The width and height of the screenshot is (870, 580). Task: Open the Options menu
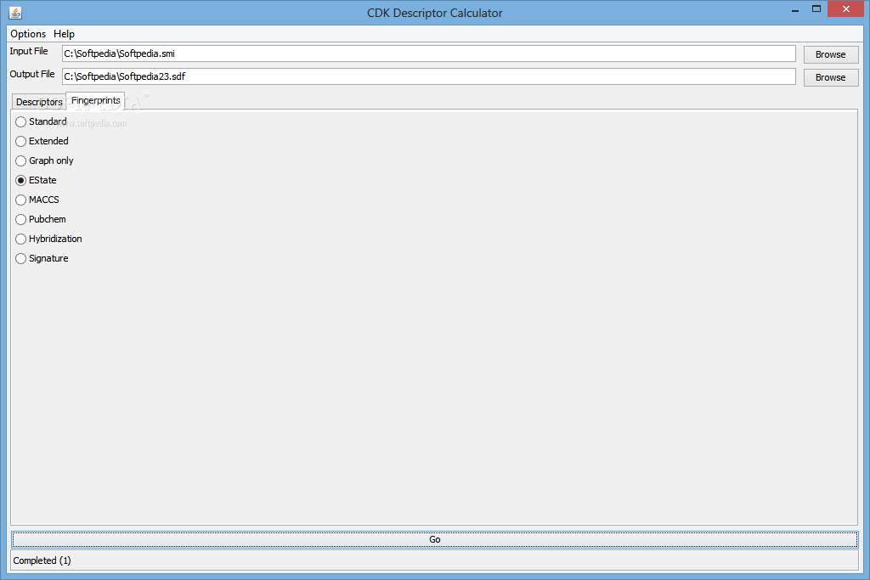28,34
